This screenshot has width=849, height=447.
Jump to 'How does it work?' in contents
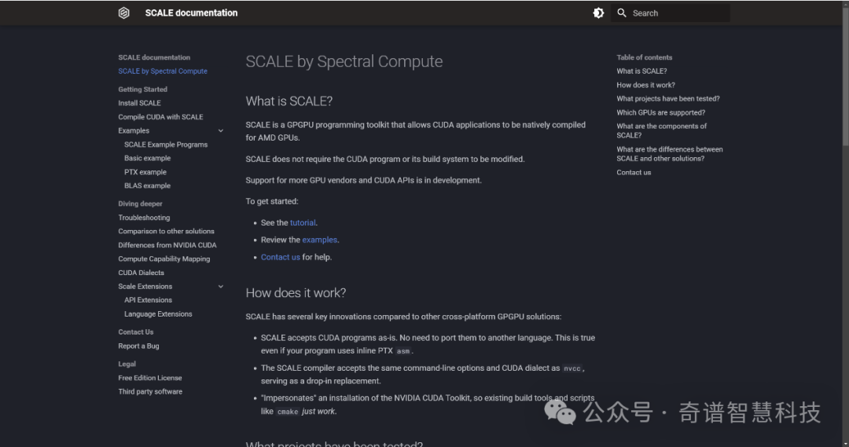point(645,85)
